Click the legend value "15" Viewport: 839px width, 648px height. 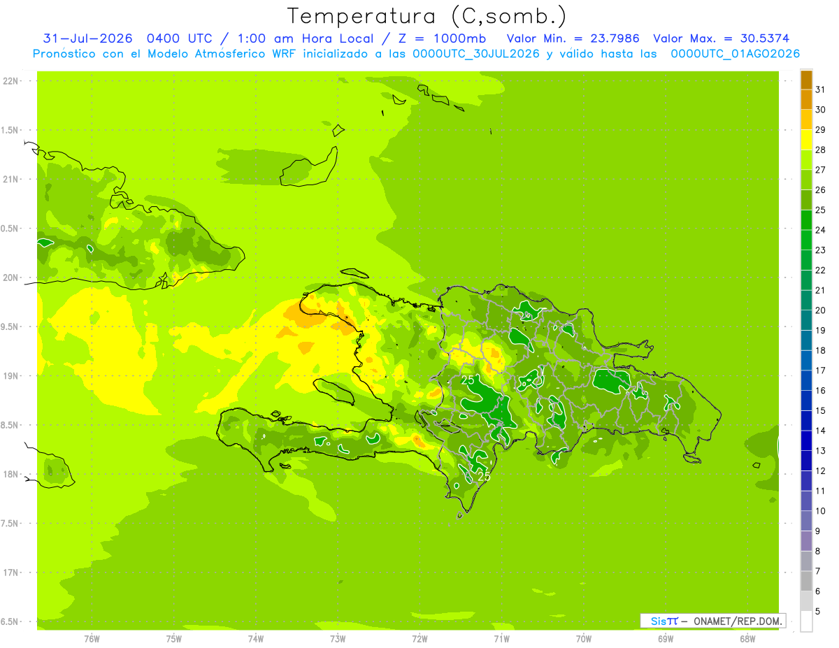click(820, 410)
